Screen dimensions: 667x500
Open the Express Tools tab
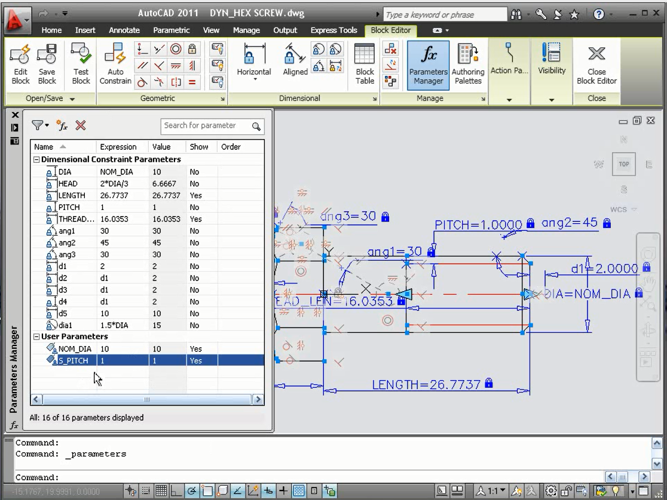(x=333, y=30)
